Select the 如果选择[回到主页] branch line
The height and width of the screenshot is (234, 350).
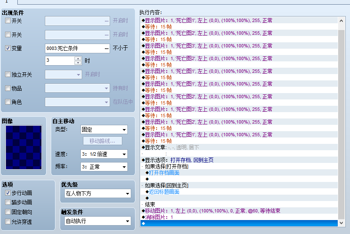[239, 185]
